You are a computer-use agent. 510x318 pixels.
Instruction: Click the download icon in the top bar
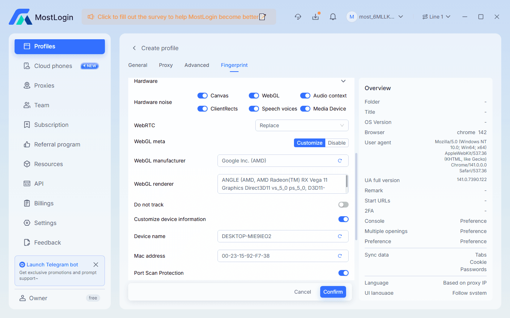[x=315, y=17]
